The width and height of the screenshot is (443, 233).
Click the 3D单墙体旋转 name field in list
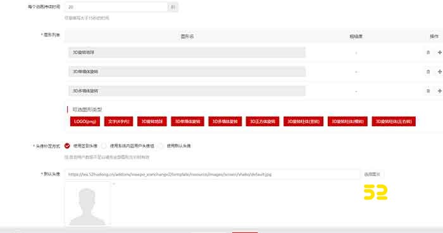coord(187,71)
